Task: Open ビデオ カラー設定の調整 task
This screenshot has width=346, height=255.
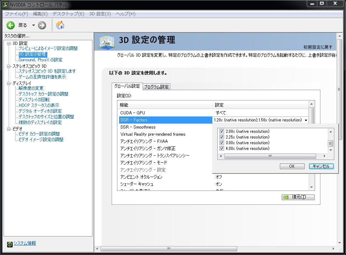Action: (x=39, y=134)
